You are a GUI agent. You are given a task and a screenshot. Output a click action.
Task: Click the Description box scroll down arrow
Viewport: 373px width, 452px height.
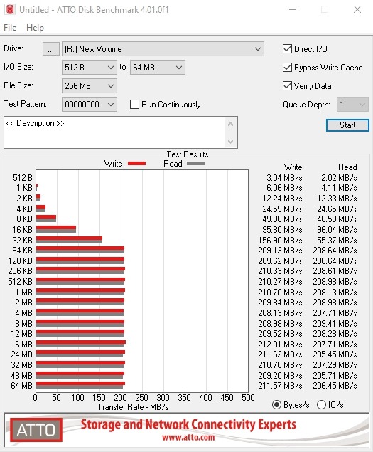click(230, 141)
